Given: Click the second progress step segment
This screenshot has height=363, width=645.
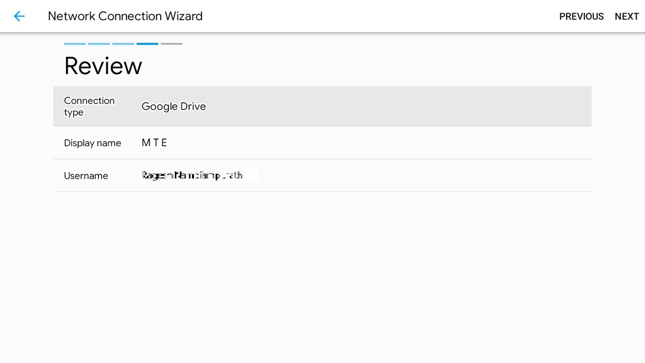Looking at the screenshot, I should coord(99,44).
